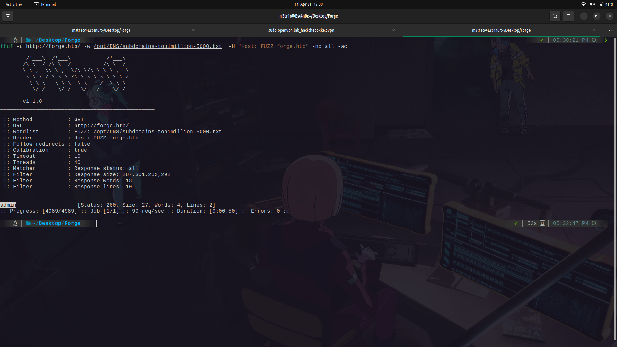Image resolution: width=617 pixels, height=347 pixels.
Task: Open the Activities overview
Action: click(x=13, y=4)
